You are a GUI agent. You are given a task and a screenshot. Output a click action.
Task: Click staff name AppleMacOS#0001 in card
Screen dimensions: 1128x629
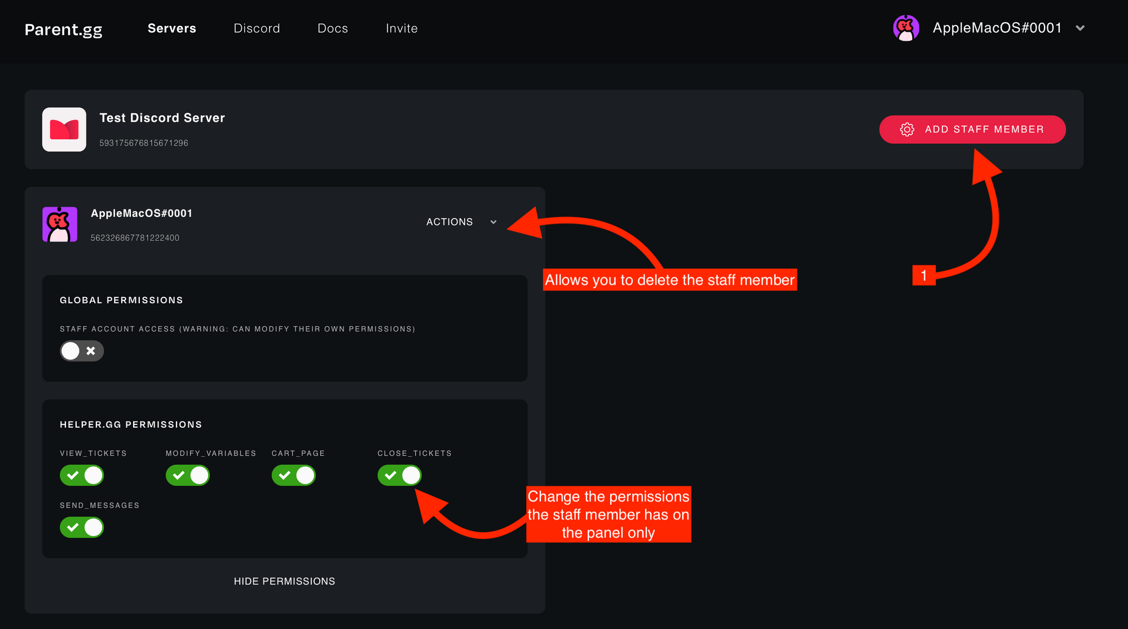(142, 213)
